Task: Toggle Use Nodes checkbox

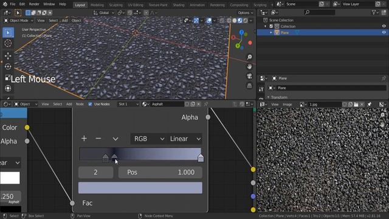Action: (90, 104)
